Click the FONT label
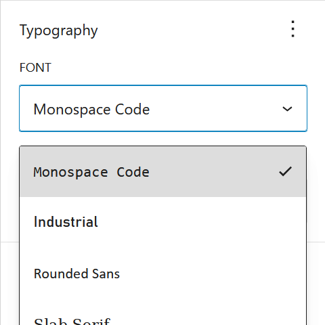Screen dimensions: 325x325 coord(35,68)
